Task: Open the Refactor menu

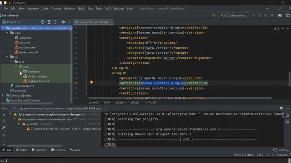Action: tap(70, 9)
